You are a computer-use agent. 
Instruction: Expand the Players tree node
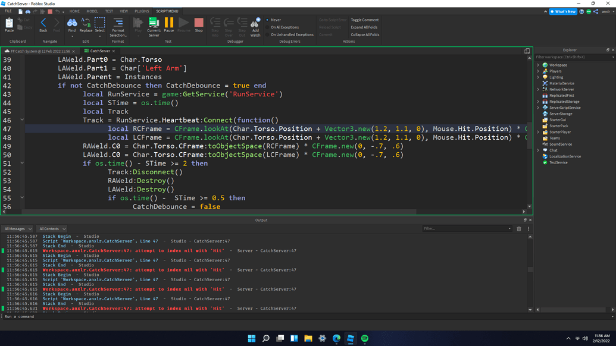(538, 71)
